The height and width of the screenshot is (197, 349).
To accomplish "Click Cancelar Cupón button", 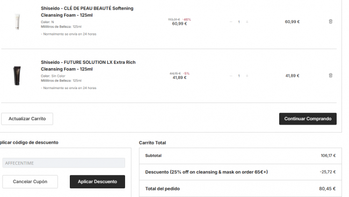I will coord(30,181).
